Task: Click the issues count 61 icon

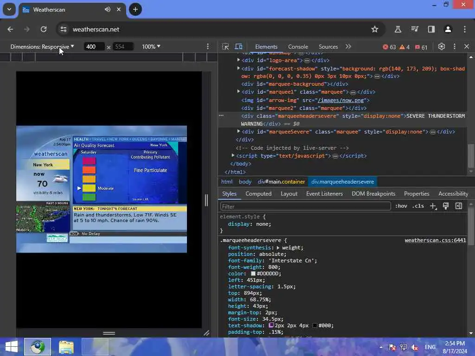Action: coord(421,47)
